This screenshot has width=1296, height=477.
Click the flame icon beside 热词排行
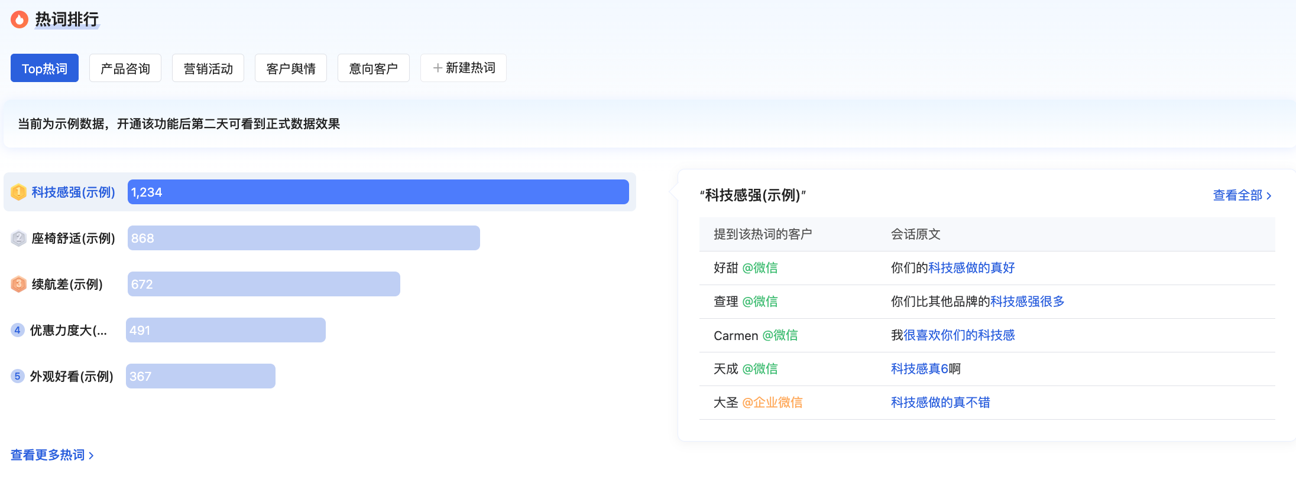tap(20, 19)
